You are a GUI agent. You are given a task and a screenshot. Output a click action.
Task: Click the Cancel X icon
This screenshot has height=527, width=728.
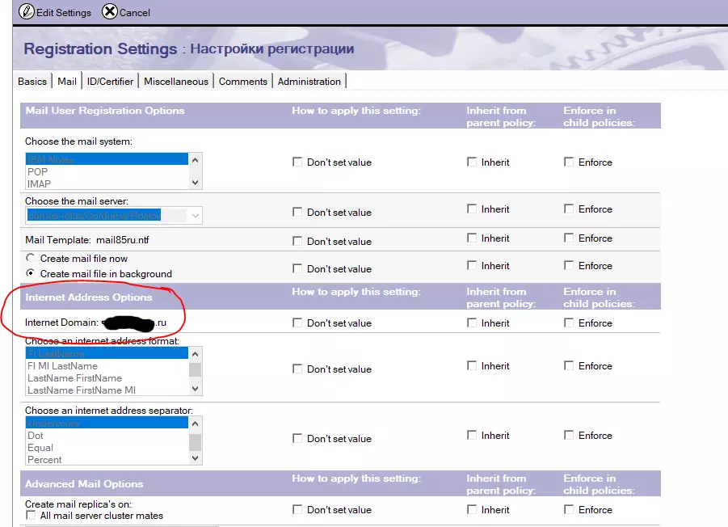point(109,11)
